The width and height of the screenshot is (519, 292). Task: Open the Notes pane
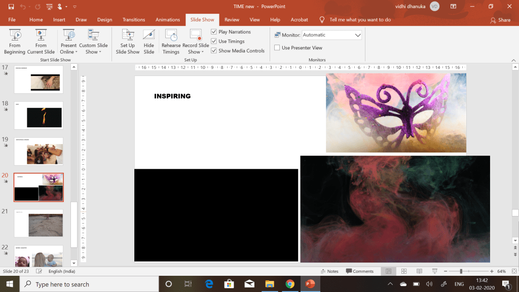(x=329, y=271)
